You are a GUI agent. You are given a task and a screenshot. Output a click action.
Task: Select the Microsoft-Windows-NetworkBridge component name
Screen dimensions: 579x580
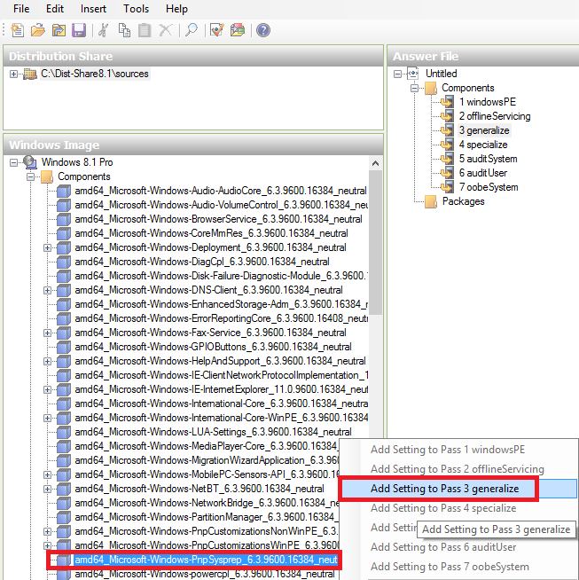(x=207, y=503)
